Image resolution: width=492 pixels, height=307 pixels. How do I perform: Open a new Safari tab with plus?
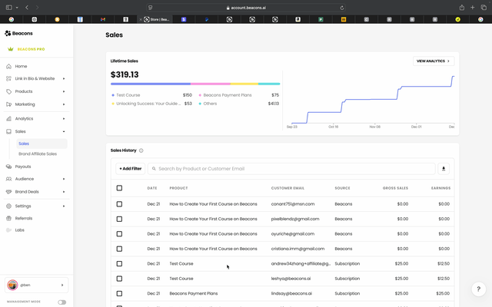coord(473,8)
